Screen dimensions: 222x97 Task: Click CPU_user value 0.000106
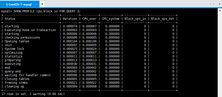tap(89, 41)
